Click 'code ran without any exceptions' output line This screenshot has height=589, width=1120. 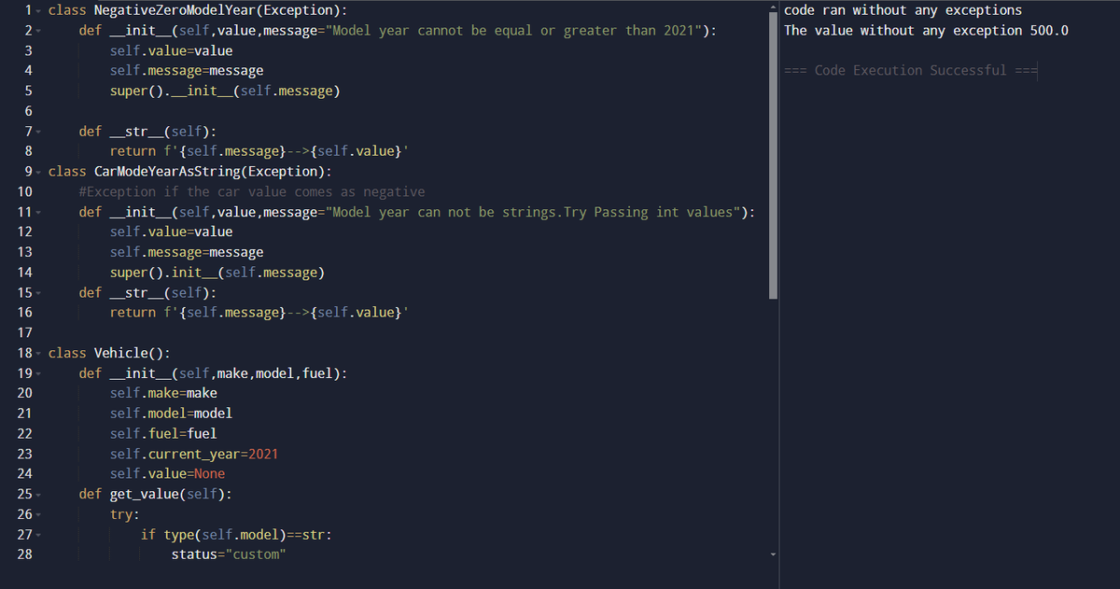point(903,11)
